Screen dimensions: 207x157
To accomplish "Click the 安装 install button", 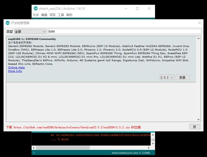I will pyautogui.click(x=183, y=77).
